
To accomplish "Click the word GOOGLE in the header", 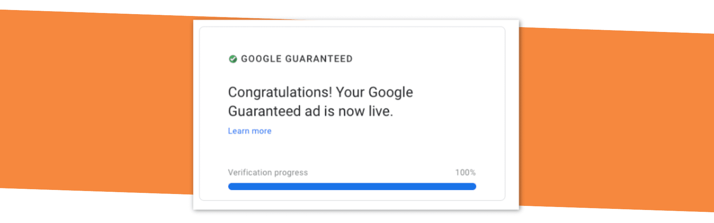I will pos(261,59).
